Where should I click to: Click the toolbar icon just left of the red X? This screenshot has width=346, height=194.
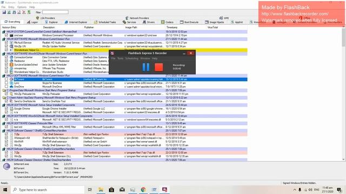point(19,12)
